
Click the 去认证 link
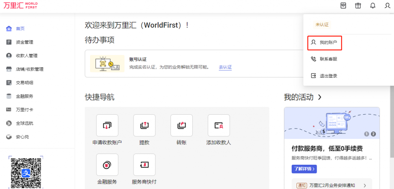click(x=225, y=67)
